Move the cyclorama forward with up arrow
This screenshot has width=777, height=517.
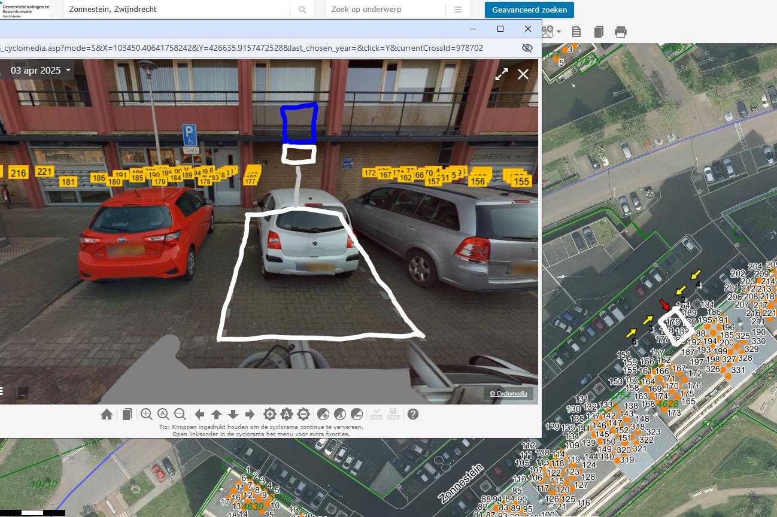(217, 414)
